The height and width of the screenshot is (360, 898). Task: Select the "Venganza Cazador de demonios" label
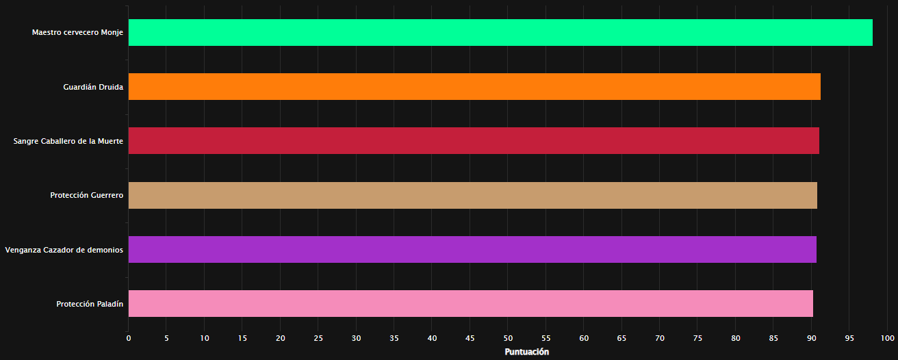(64, 250)
